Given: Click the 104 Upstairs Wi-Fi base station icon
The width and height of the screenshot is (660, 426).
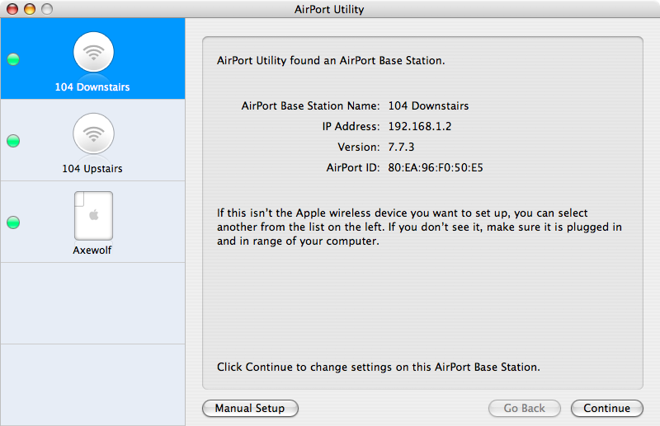Looking at the screenshot, I should [x=93, y=133].
